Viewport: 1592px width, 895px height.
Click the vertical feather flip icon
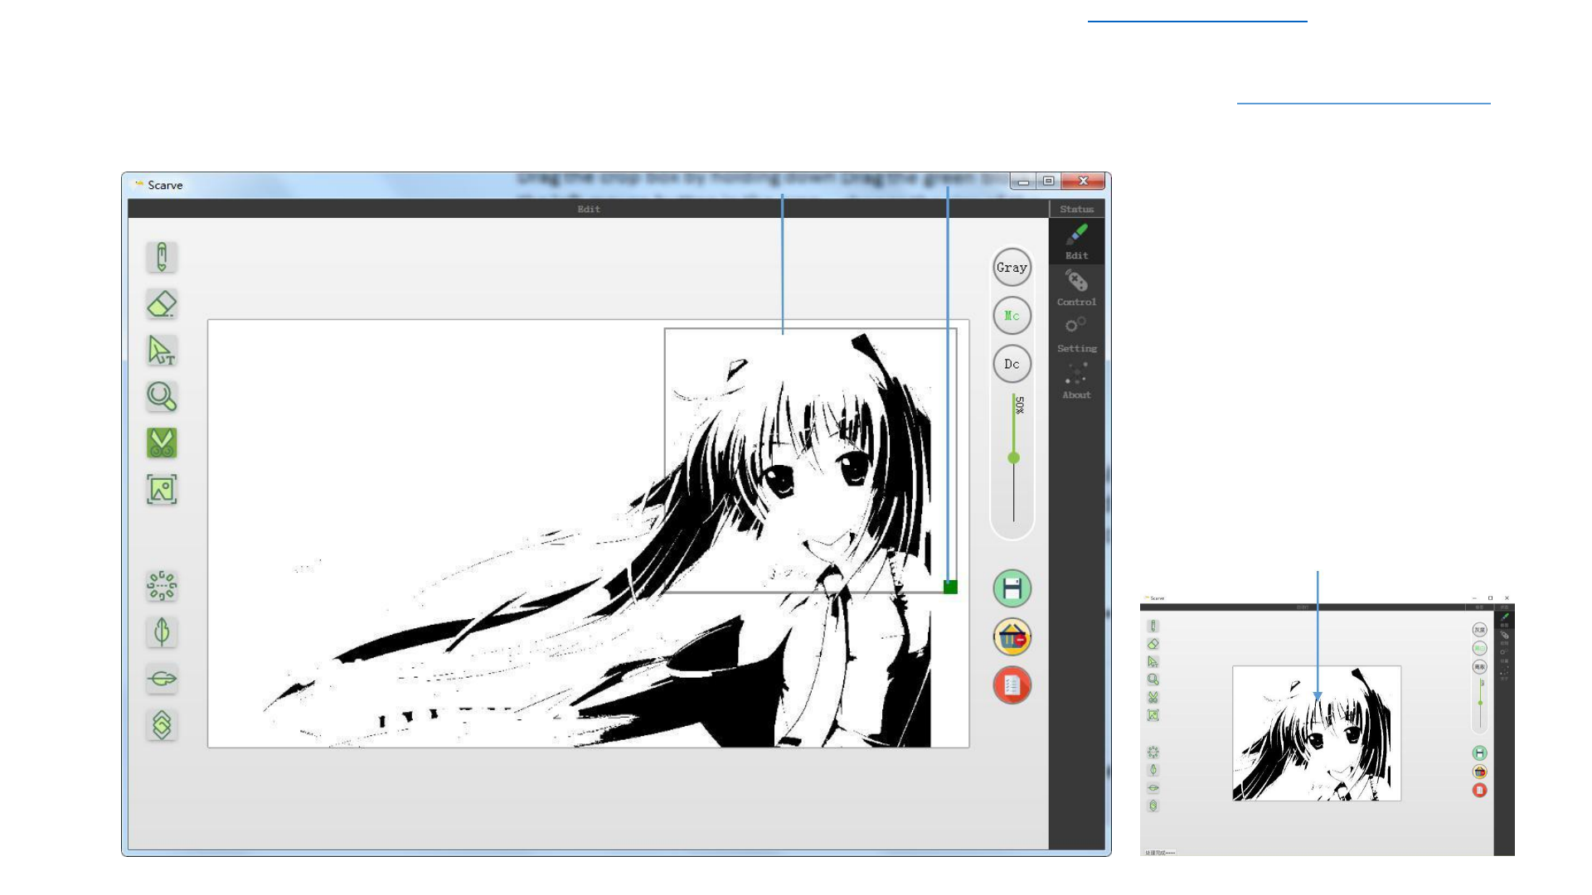[162, 632]
